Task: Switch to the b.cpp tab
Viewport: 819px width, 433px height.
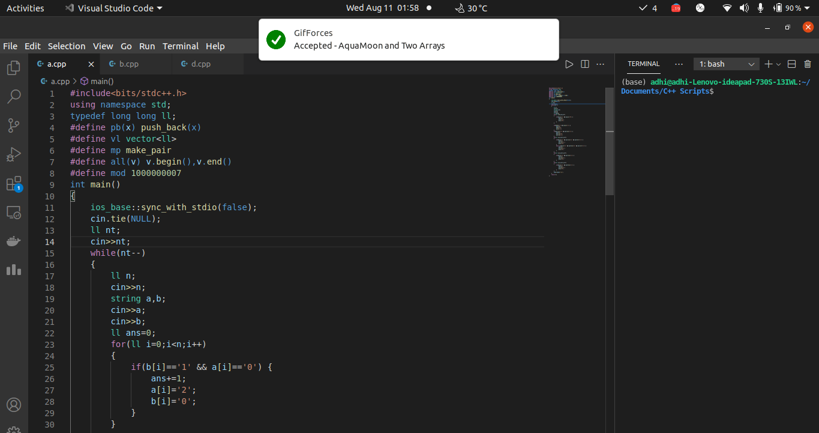Action: point(128,64)
